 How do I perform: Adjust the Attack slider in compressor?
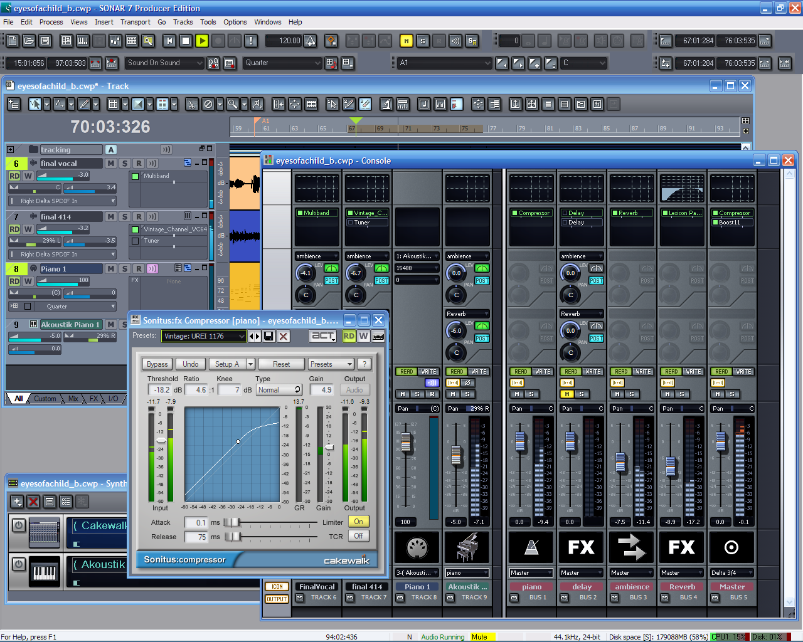point(231,522)
